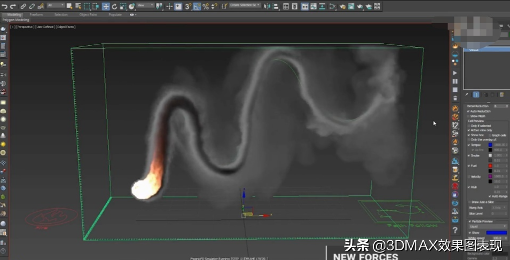Open Select by Name list
This screenshot has height=260, width=510.
tap(78, 6)
